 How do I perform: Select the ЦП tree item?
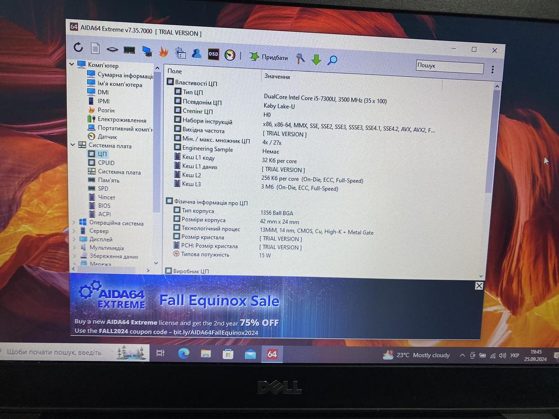(x=98, y=154)
